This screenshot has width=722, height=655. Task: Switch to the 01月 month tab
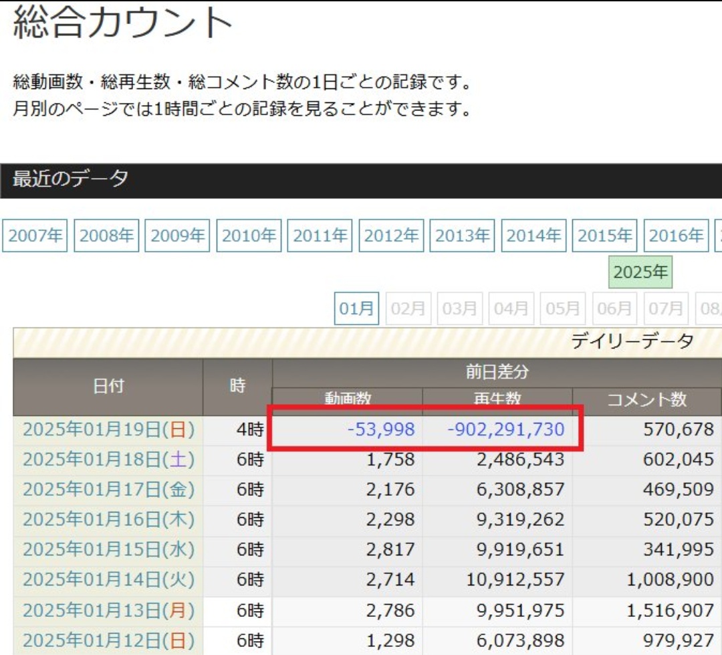[x=356, y=308]
